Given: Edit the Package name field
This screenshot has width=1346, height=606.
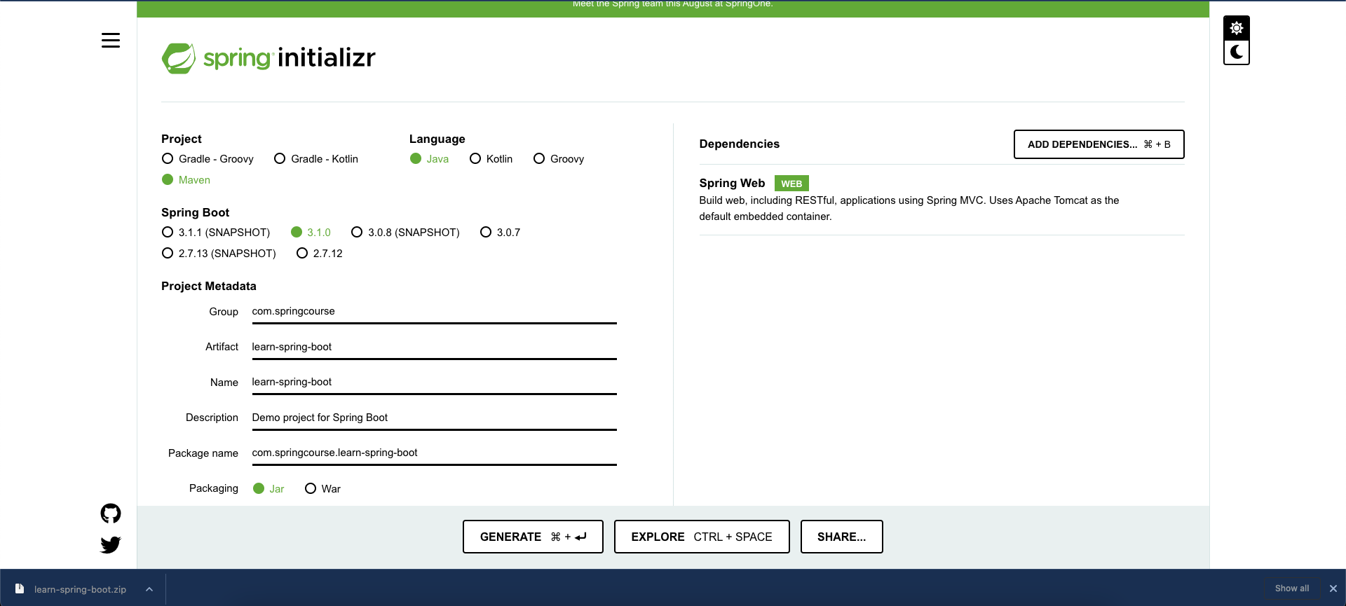Looking at the screenshot, I should 434,453.
